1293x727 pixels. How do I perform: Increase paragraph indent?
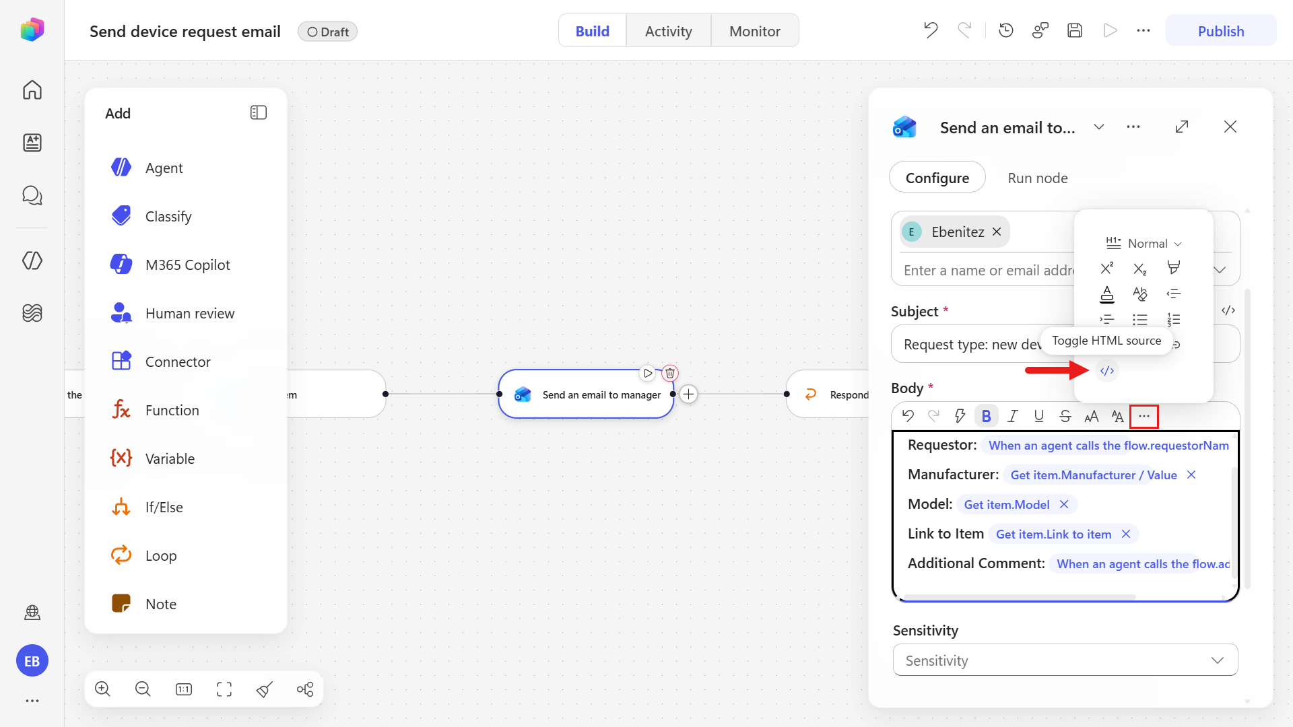(x=1107, y=320)
